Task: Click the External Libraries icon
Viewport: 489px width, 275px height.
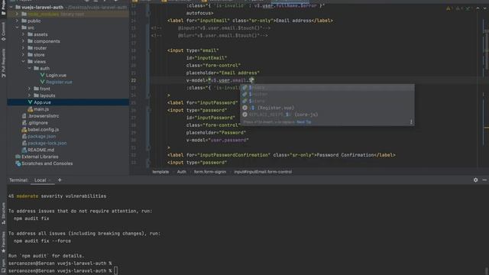Action: (x=18, y=157)
